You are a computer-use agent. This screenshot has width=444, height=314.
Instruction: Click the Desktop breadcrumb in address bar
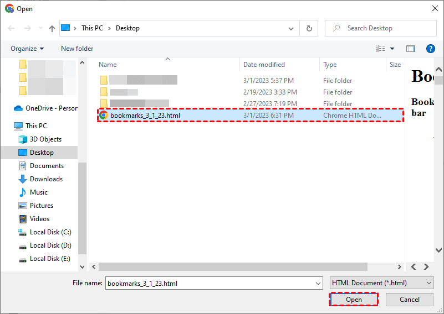(x=127, y=28)
